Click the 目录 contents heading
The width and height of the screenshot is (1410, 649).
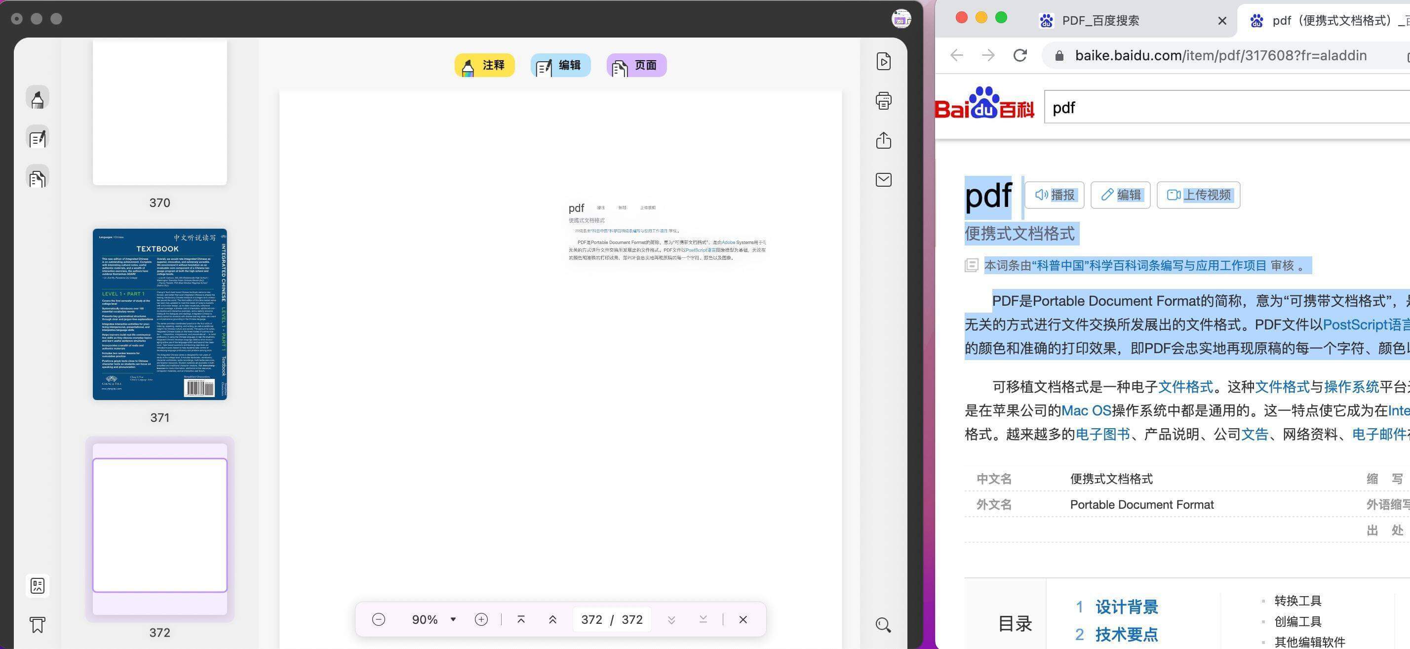click(1015, 624)
